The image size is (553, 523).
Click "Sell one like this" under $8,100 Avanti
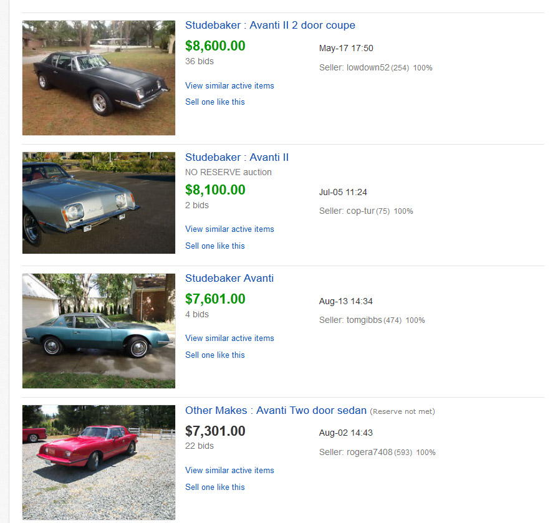[215, 246]
